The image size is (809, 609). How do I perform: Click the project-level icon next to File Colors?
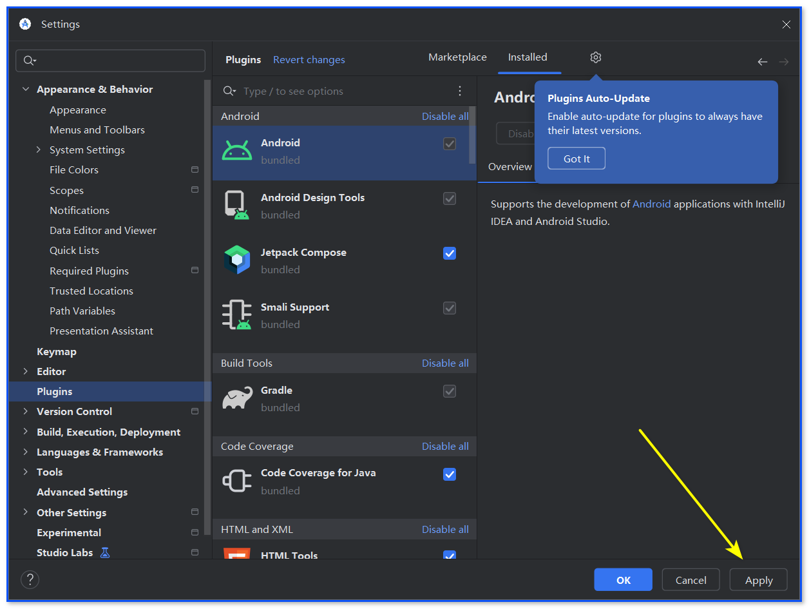[x=195, y=169]
